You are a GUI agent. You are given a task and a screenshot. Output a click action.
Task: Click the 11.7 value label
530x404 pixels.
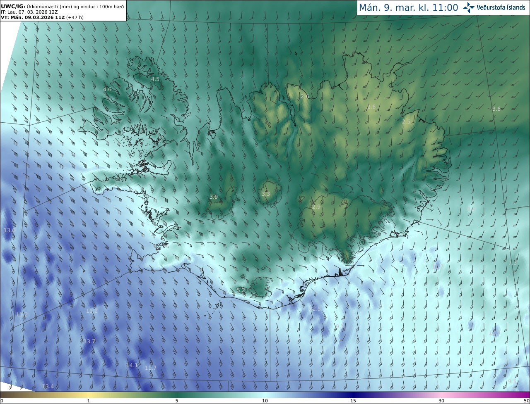(x=151, y=368)
